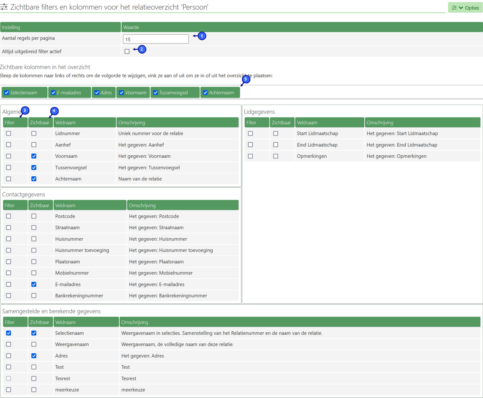
Task: Click the Instelling column header
Action: pos(61,27)
